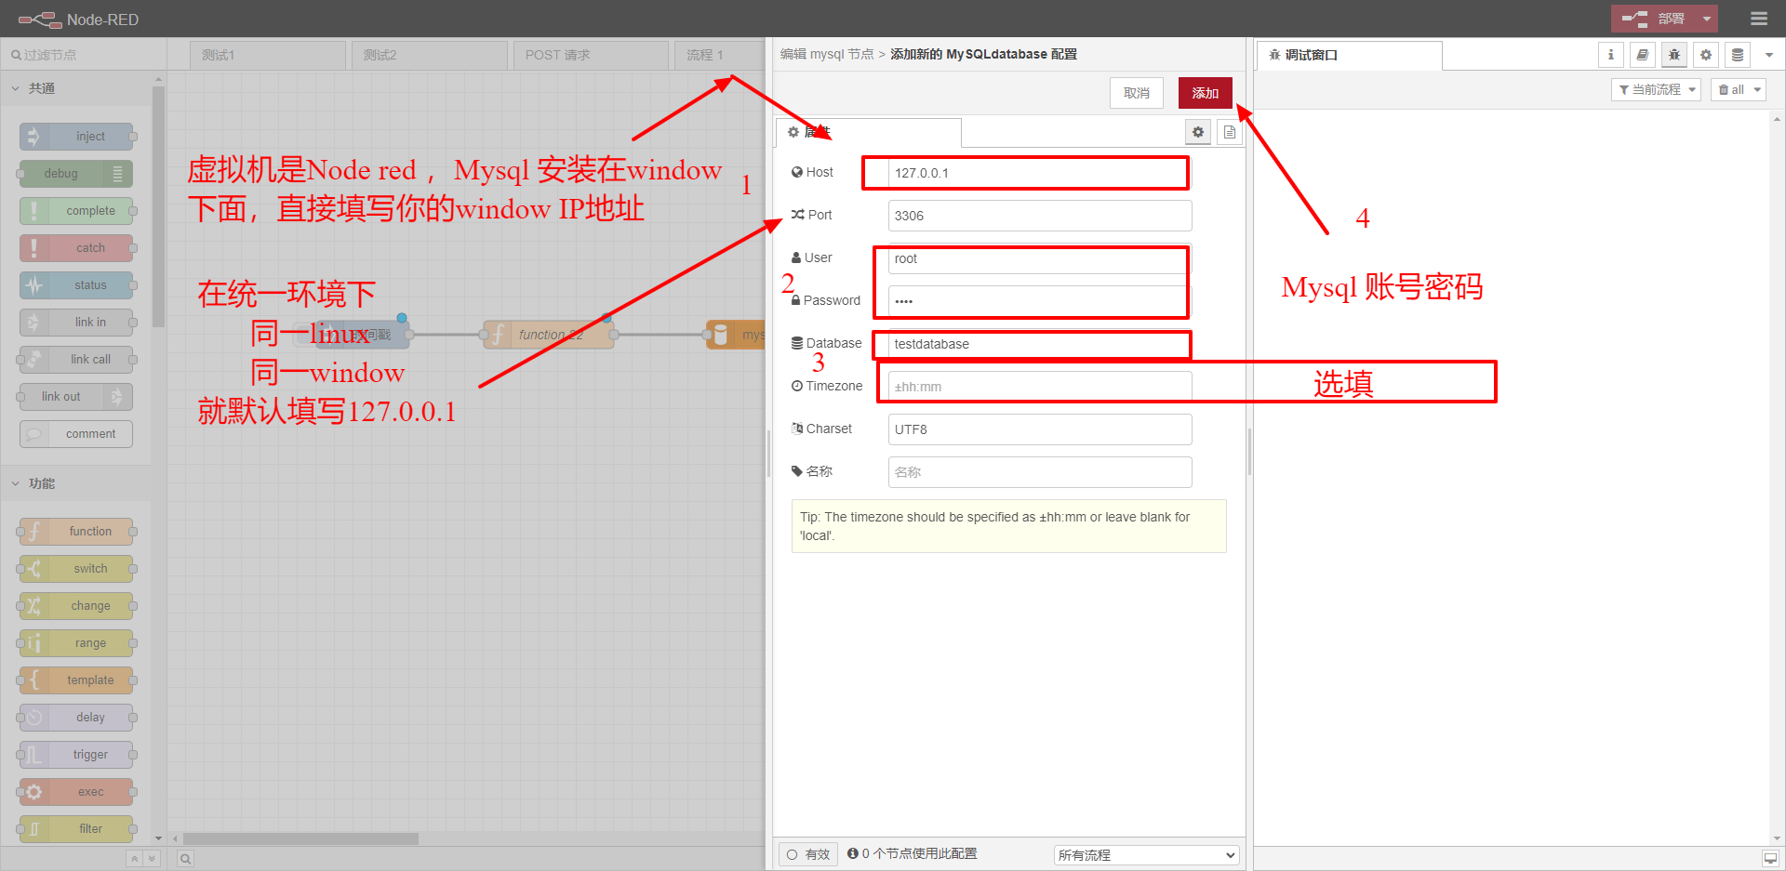Open the debug window popout icon
Screen dimensions: 1786x871
(1770, 858)
